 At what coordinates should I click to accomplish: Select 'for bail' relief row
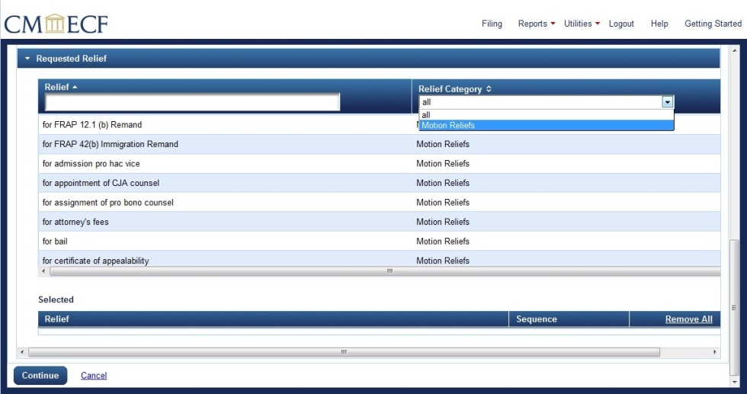tap(55, 242)
